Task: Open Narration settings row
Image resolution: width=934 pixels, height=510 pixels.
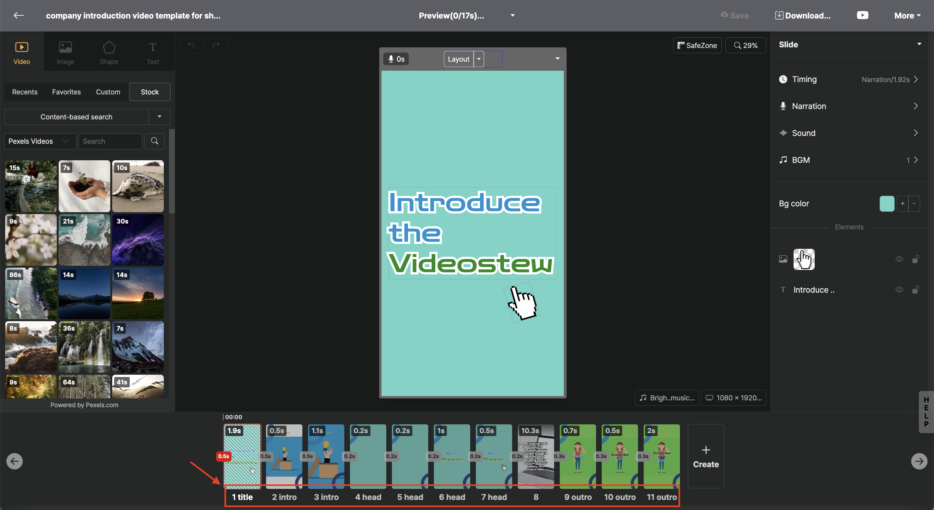Action: (849, 106)
